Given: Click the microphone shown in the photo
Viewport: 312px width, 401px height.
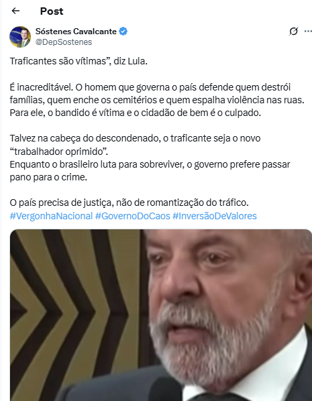Looking at the screenshot, I should [165, 390].
